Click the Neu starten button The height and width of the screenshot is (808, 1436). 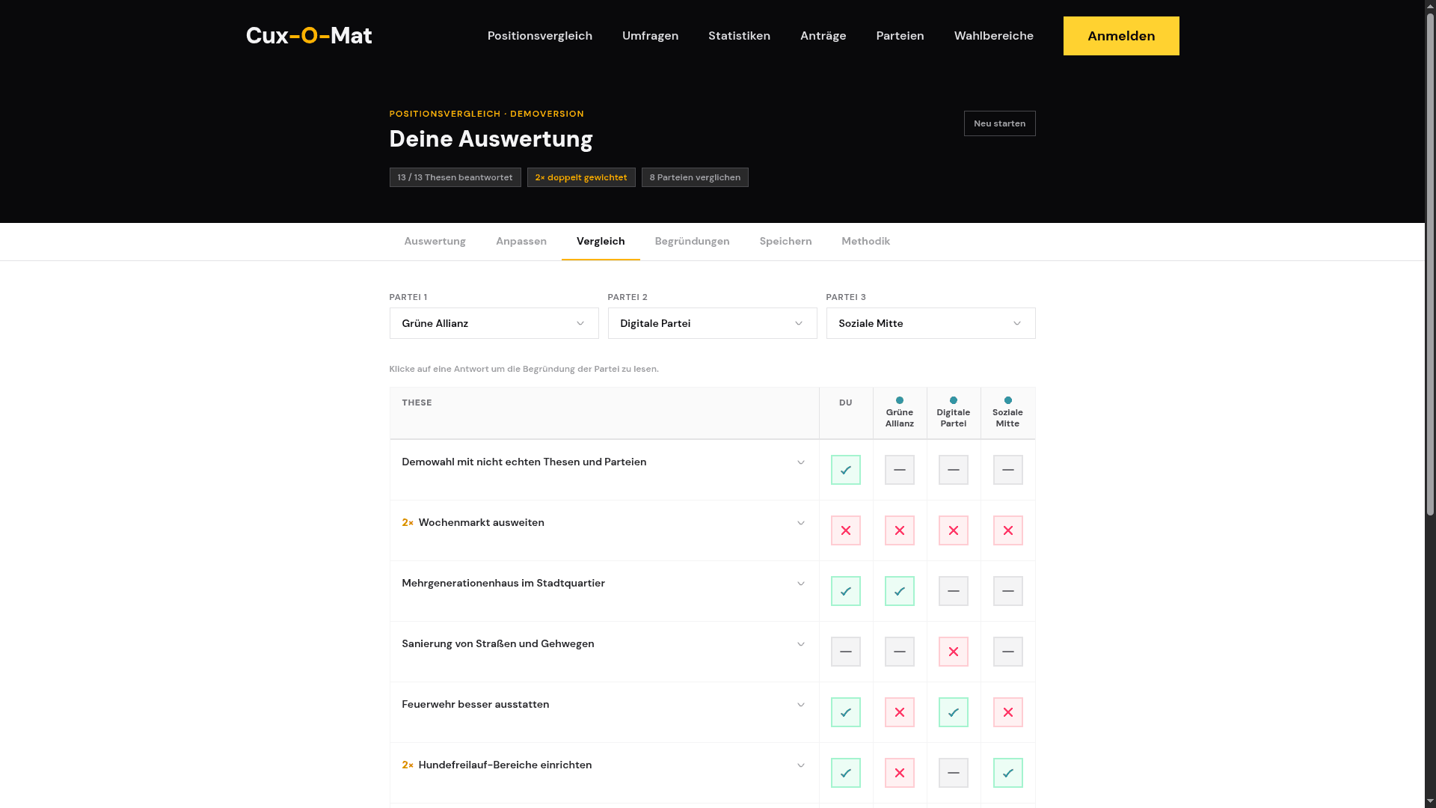(x=999, y=123)
